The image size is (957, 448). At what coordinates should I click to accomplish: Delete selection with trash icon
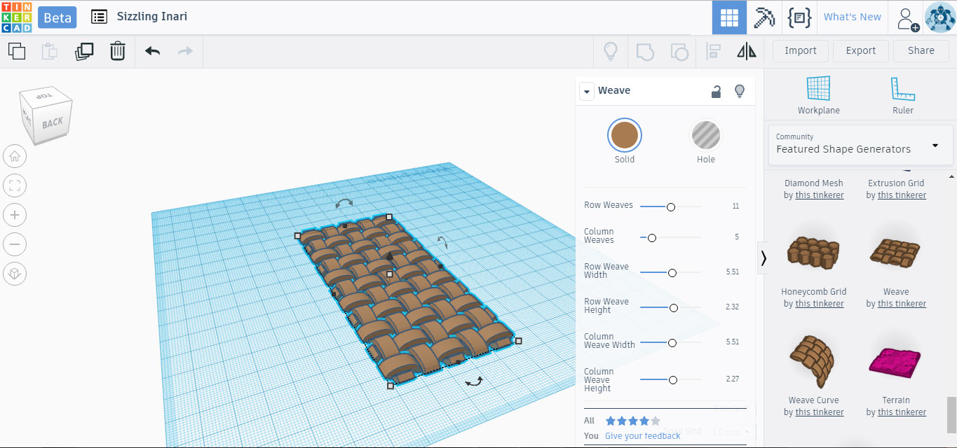pyautogui.click(x=118, y=51)
